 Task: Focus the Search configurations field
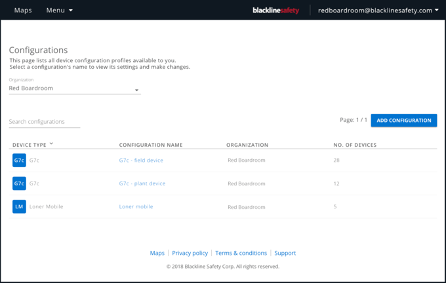(x=45, y=122)
